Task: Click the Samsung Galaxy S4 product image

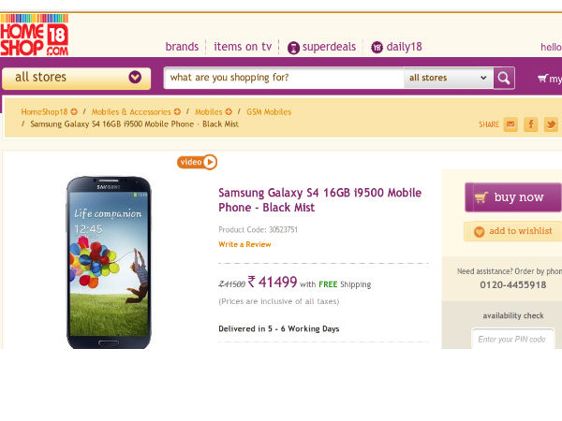Action: (108, 262)
